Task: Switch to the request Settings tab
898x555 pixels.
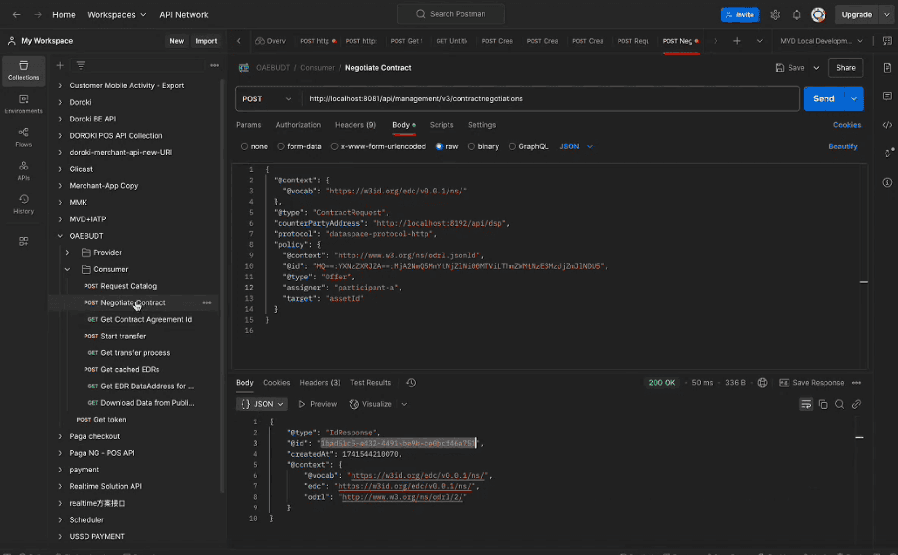Action: point(482,125)
